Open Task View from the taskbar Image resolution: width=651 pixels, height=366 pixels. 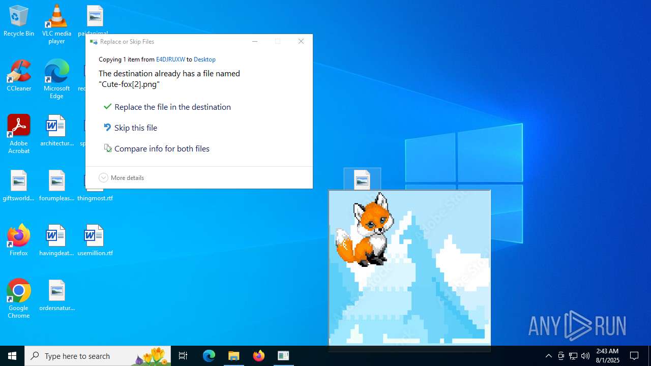pos(183,356)
